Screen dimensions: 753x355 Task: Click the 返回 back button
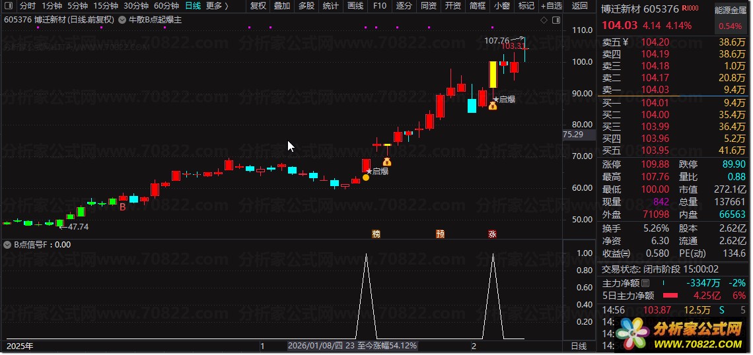580,6
